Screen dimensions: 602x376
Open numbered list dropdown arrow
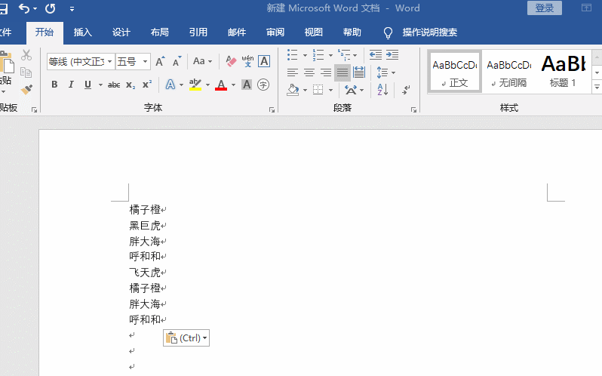(330, 55)
